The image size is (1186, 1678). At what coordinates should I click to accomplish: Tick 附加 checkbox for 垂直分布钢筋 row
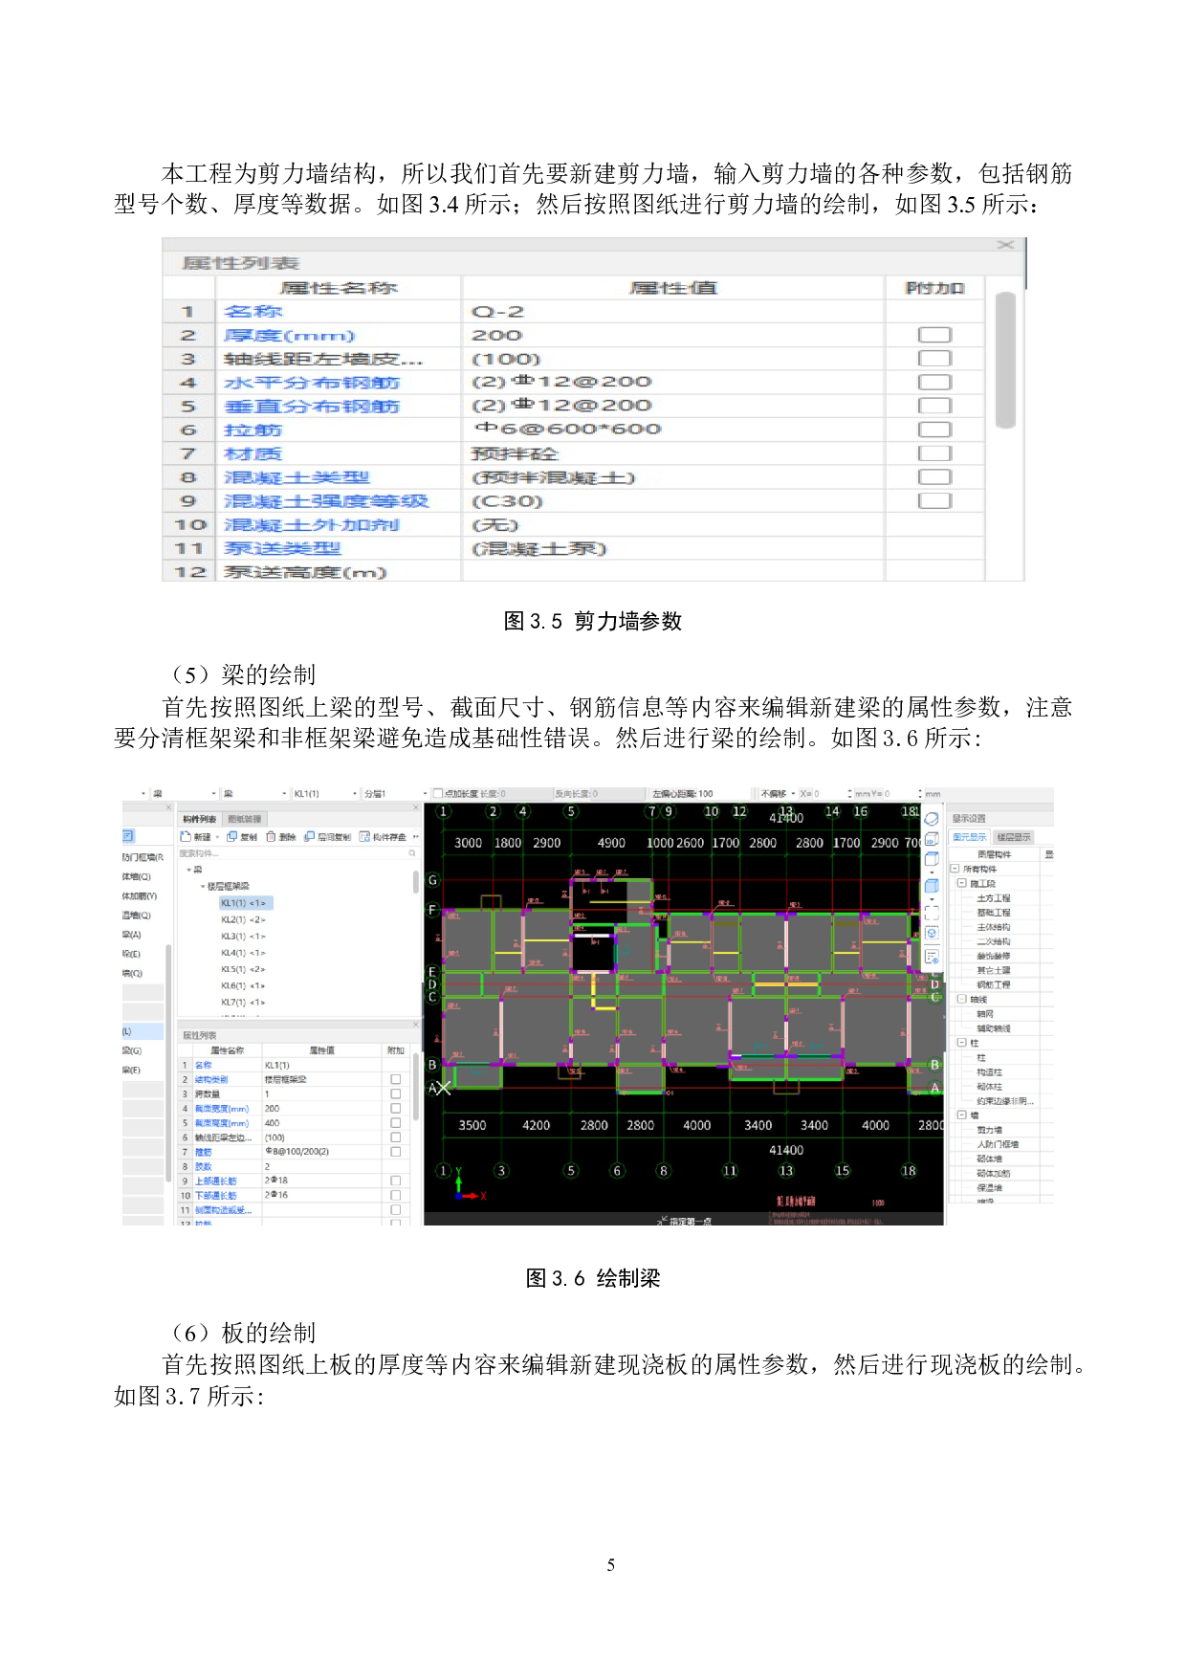[934, 407]
